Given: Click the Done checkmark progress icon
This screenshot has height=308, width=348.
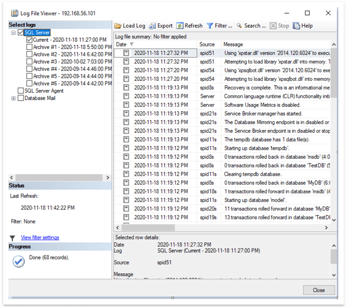Looking at the screenshot, I should pyautogui.click(x=19, y=261).
